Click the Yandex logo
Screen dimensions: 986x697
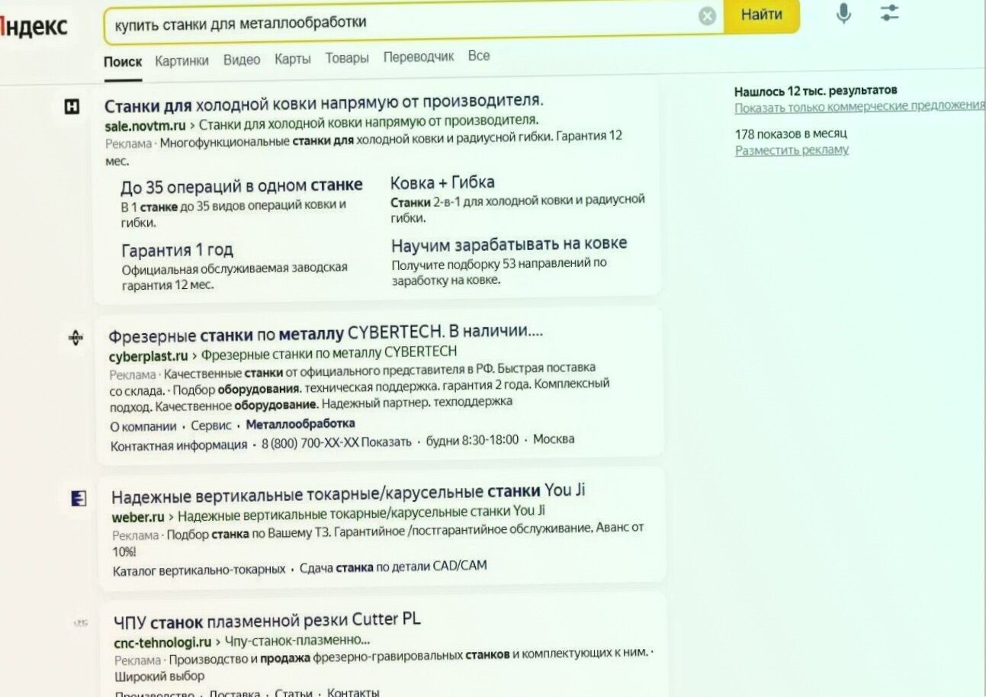34,26
